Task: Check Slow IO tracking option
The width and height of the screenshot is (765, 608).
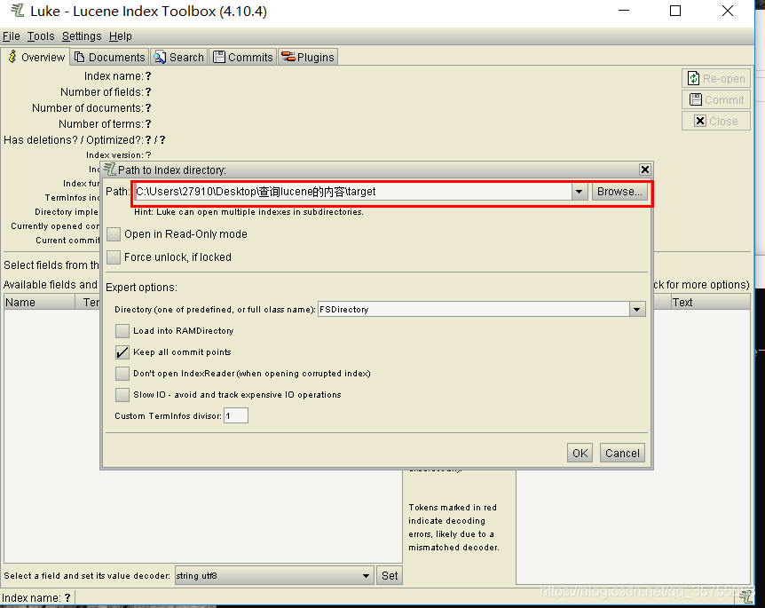Action: [122, 395]
